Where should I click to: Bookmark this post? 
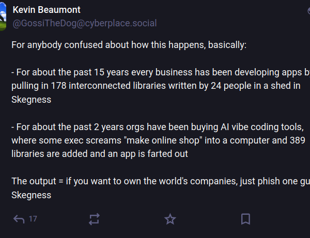click(x=246, y=219)
